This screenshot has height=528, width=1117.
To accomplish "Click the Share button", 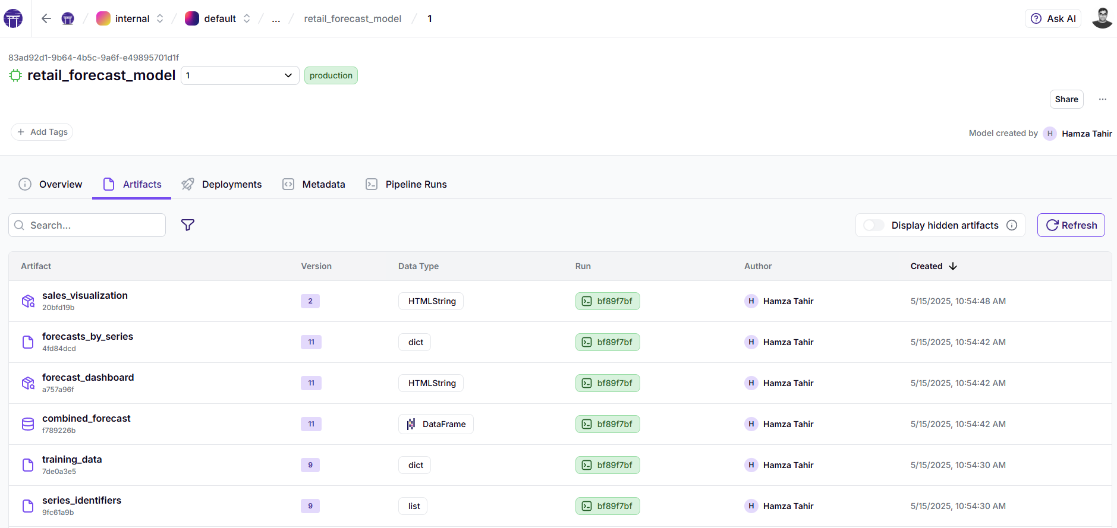I will tap(1066, 99).
